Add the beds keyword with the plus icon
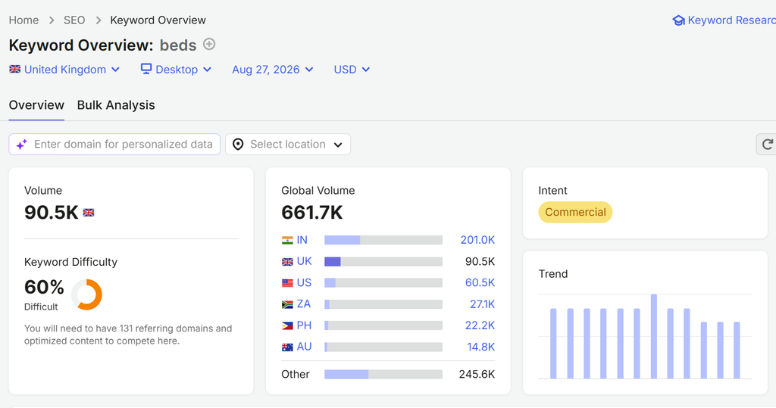This screenshot has width=776, height=408. click(x=209, y=44)
